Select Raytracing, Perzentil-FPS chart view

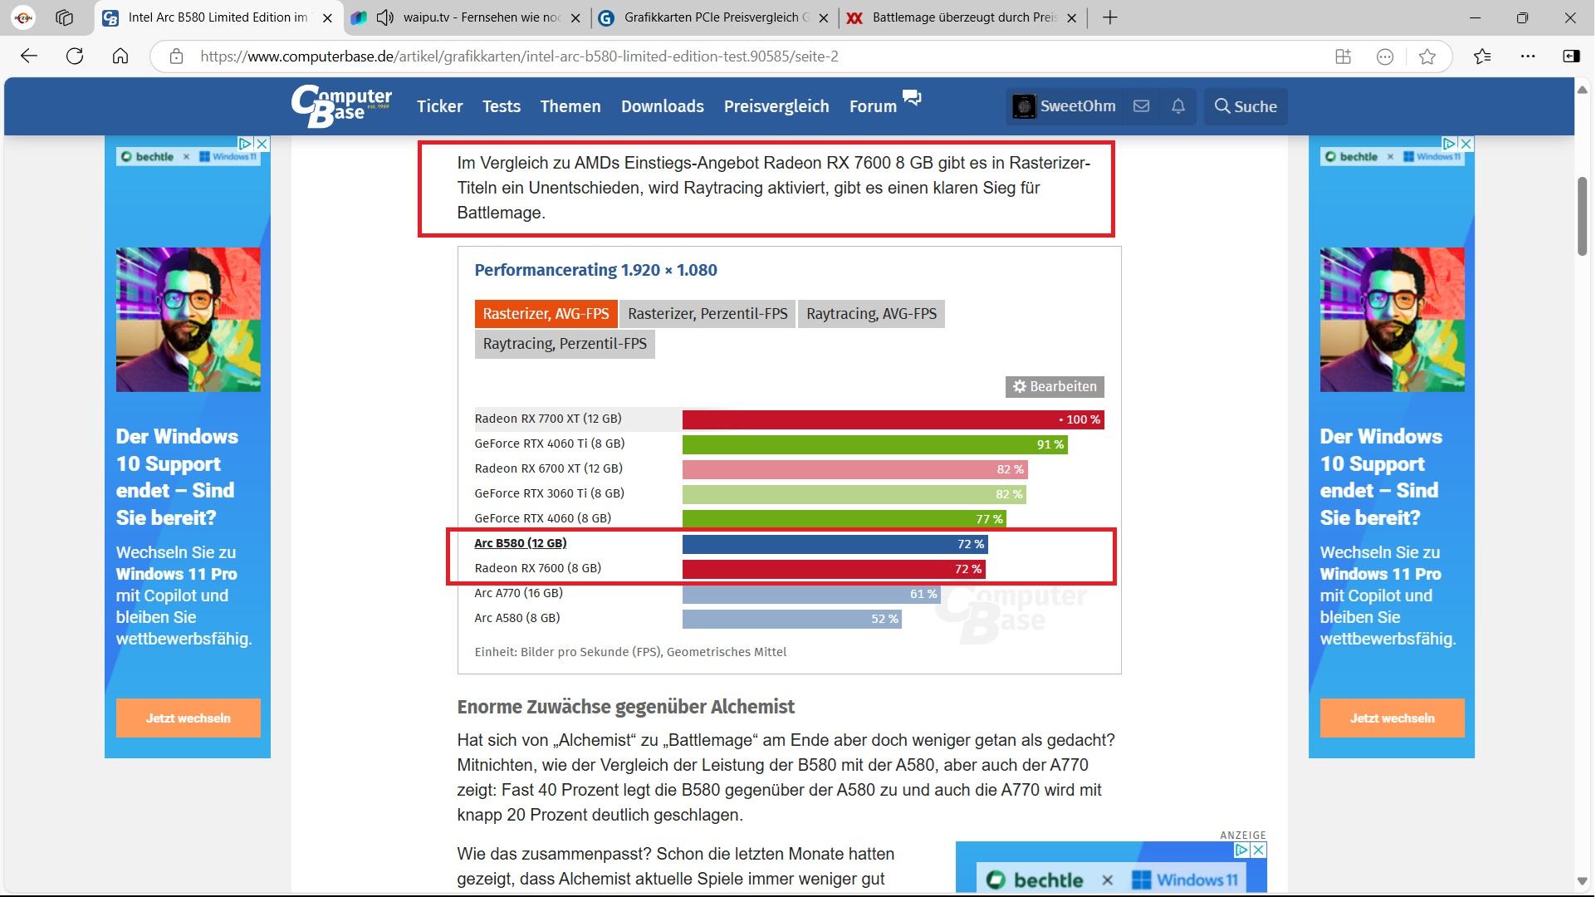564,344
